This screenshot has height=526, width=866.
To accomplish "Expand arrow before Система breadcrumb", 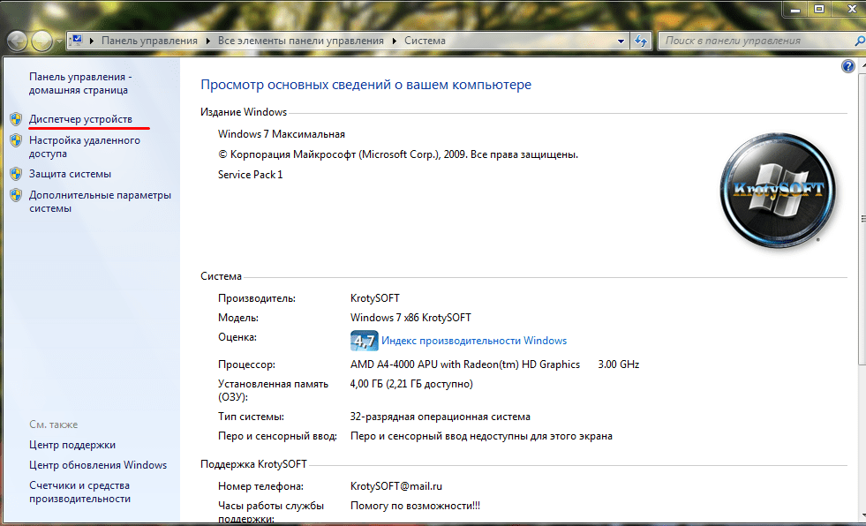I will pos(395,41).
